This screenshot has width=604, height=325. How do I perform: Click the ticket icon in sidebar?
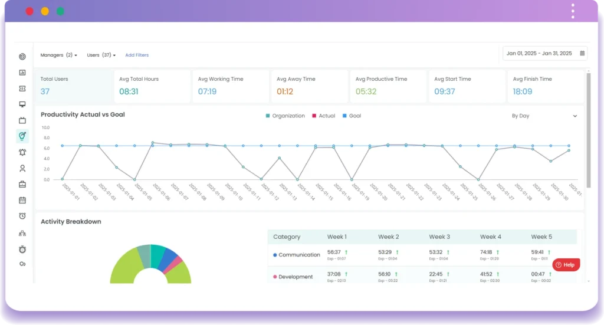pyautogui.click(x=22, y=88)
